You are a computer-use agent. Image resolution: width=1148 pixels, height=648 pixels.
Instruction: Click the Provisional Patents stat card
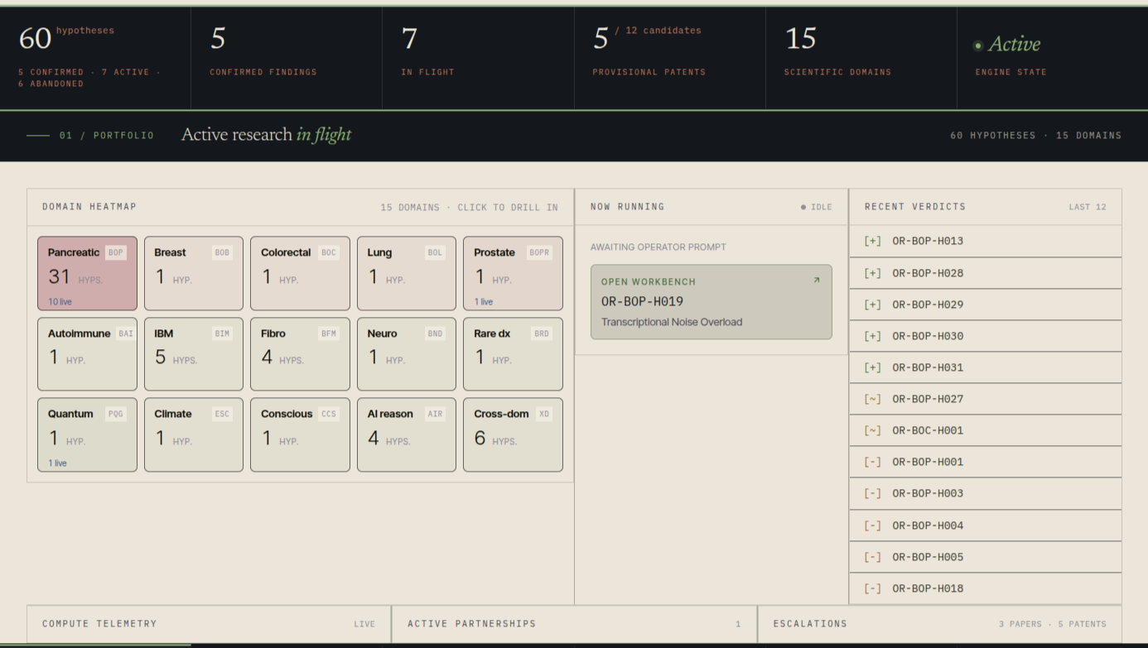[669, 58]
